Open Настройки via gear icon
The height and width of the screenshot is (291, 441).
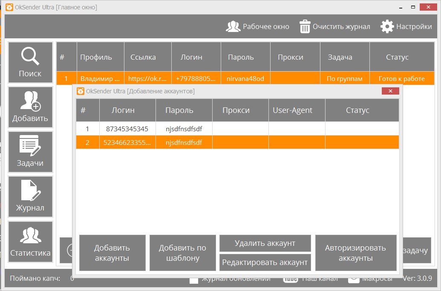[387, 26]
